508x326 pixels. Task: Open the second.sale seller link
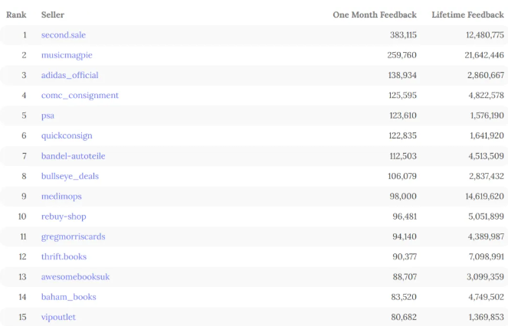click(64, 35)
